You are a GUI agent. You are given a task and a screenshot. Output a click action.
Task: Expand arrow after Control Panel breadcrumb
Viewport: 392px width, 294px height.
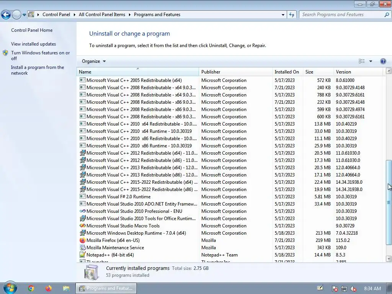(75, 15)
